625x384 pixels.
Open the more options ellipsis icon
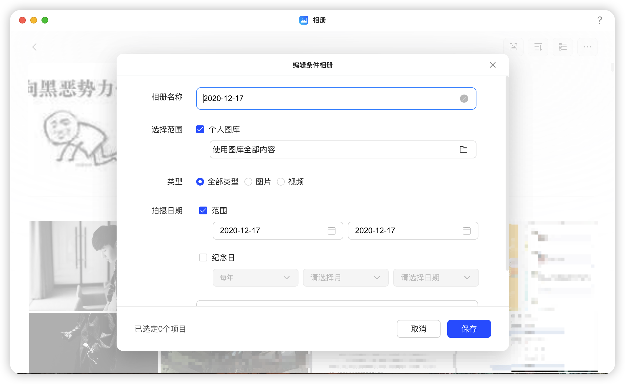pyautogui.click(x=587, y=47)
